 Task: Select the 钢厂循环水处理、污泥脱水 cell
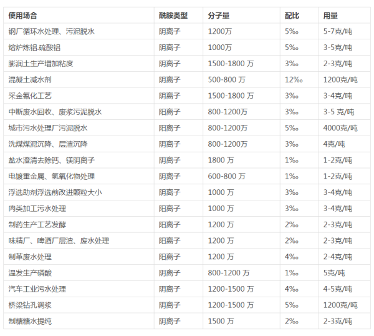[x=51, y=31]
